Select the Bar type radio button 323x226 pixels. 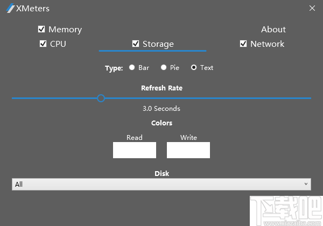point(132,67)
